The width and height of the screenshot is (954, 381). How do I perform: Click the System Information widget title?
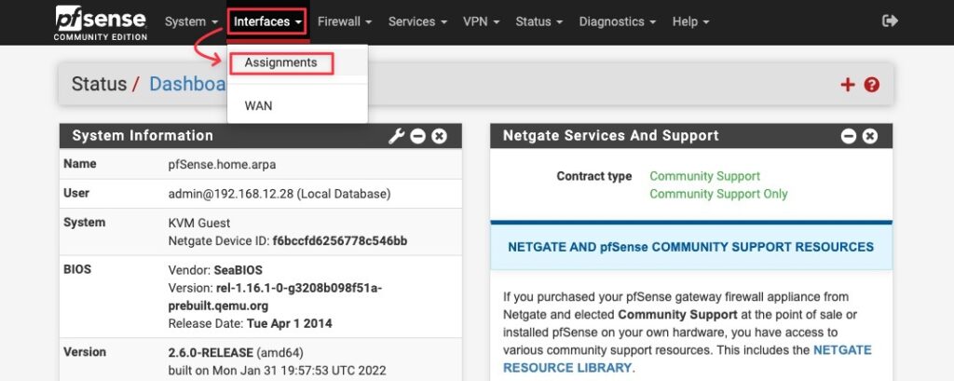[x=143, y=136]
